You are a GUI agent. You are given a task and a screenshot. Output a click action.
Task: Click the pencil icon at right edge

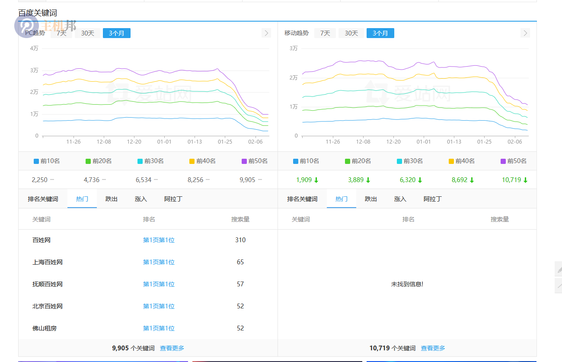tap(559, 269)
